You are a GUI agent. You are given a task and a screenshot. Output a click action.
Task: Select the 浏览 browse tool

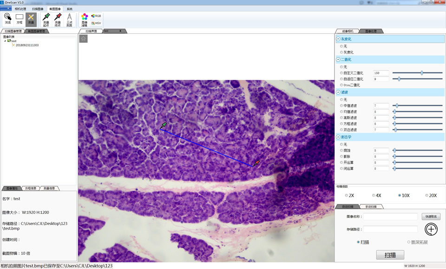pos(8,19)
